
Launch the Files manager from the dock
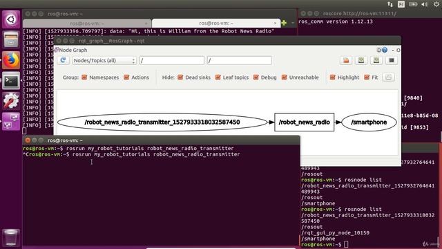(11, 39)
